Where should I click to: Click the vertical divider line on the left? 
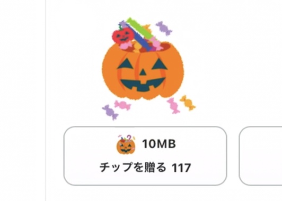point(46,100)
